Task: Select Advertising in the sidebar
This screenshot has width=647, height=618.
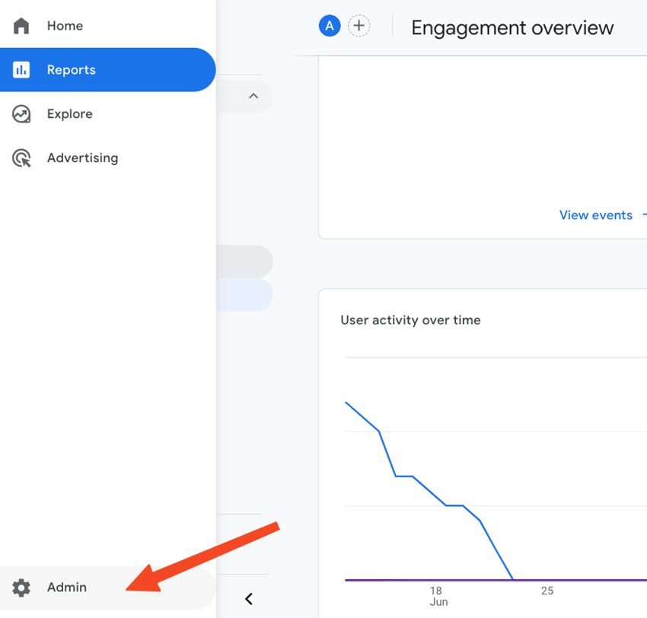Action: click(x=82, y=158)
